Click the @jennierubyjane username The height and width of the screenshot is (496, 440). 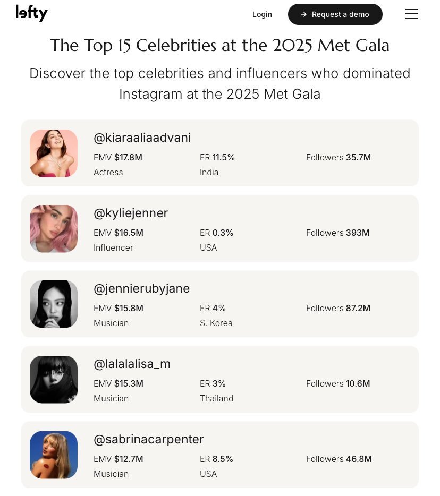pyautogui.click(x=141, y=288)
